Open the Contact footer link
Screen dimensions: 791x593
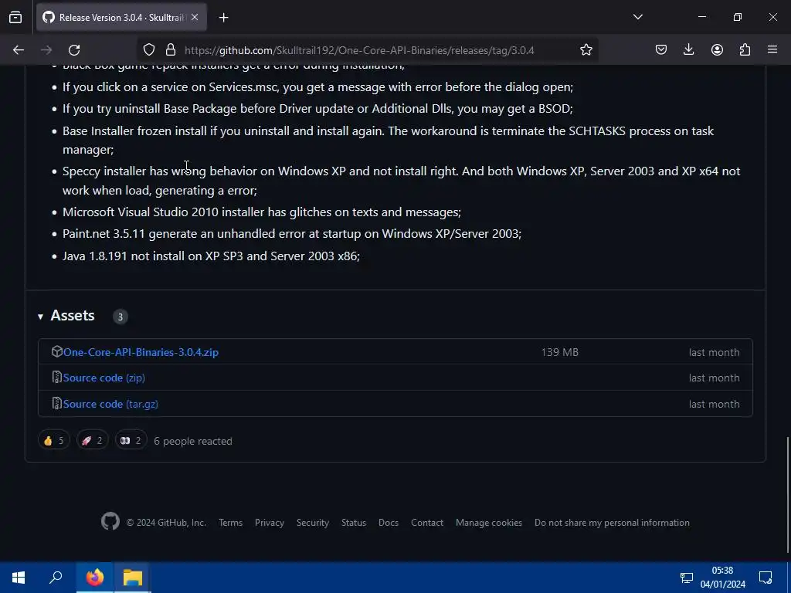(x=426, y=523)
